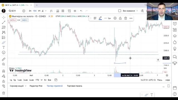Select the brush drawing tool
The width and height of the screenshot is (178, 100).
[4, 42]
